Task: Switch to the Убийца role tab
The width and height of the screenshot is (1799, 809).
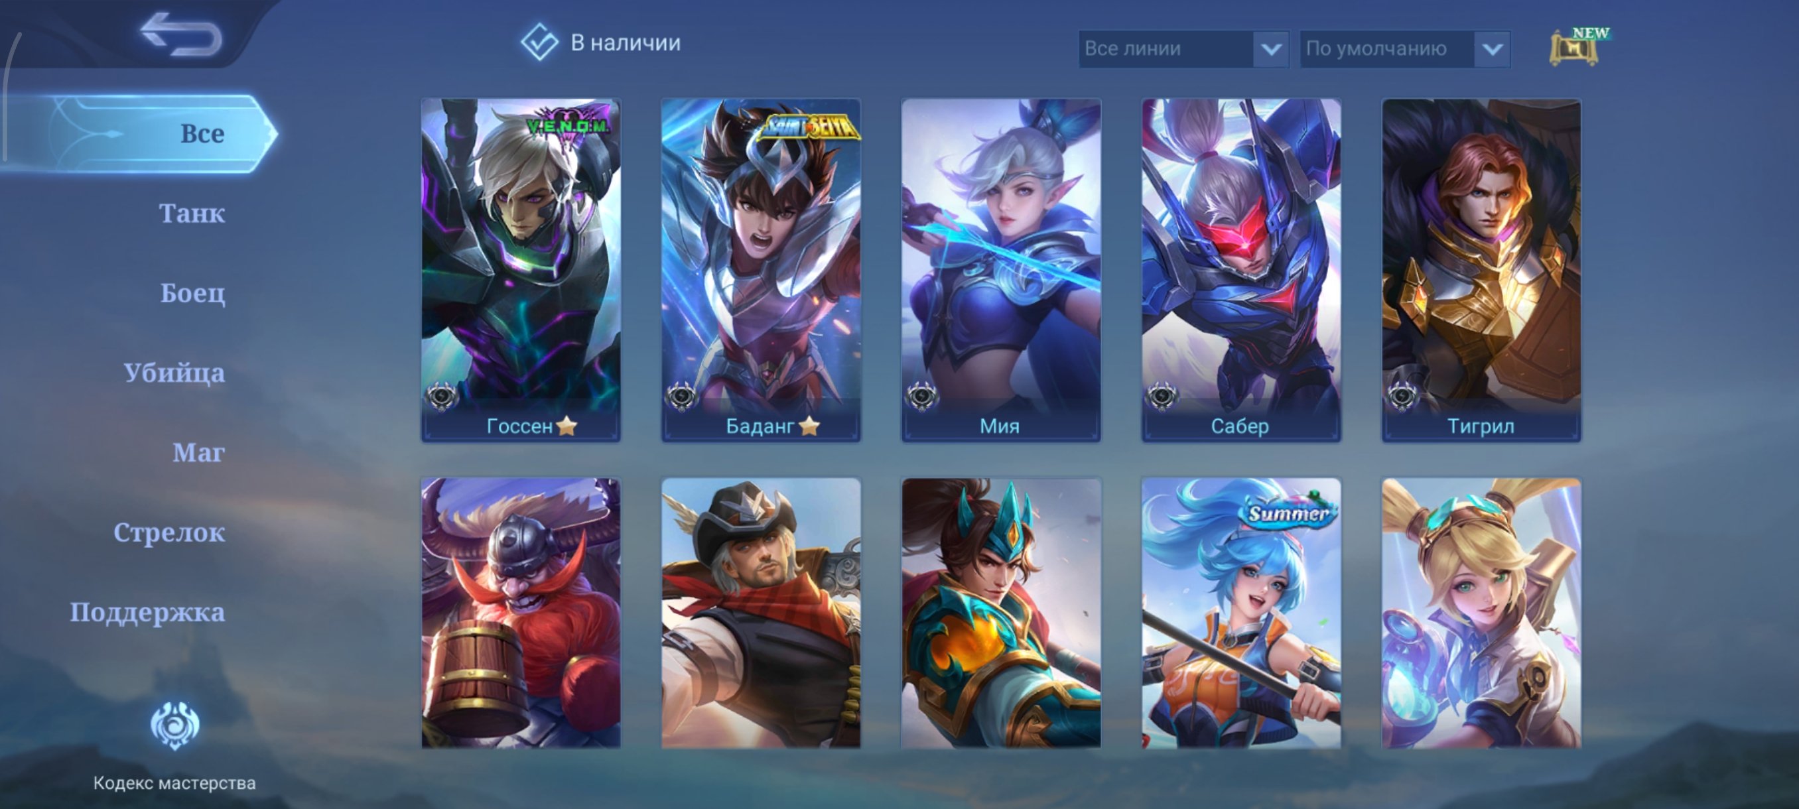Action: tap(174, 373)
